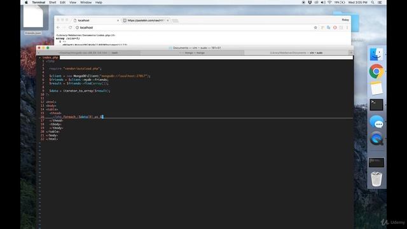The height and width of the screenshot is (229, 407).
Task: Go back in Chrome
Action: (x=58, y=27)
